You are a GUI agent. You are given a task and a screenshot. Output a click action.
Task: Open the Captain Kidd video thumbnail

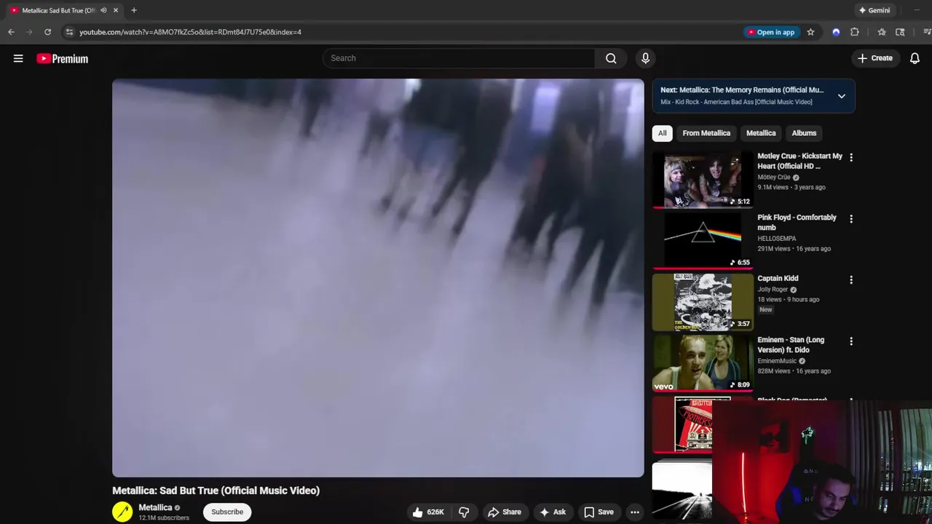(703, 302)
